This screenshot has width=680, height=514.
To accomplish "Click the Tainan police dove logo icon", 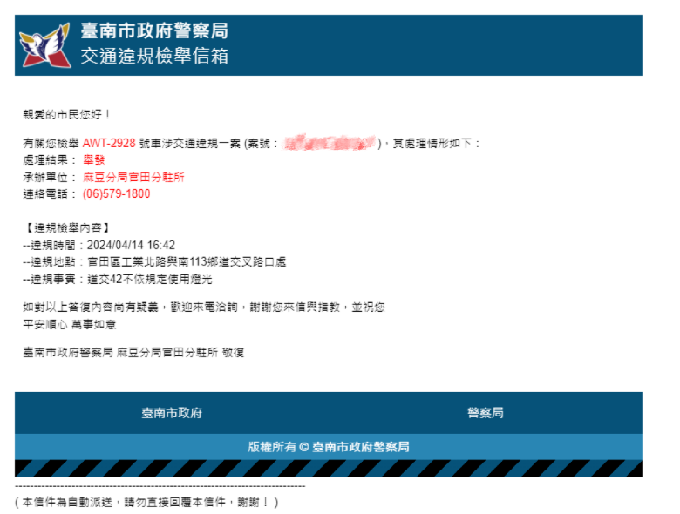I will (44, 45).
